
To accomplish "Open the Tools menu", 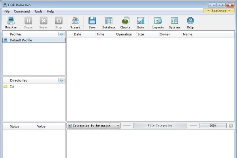I will coord(38,11).
